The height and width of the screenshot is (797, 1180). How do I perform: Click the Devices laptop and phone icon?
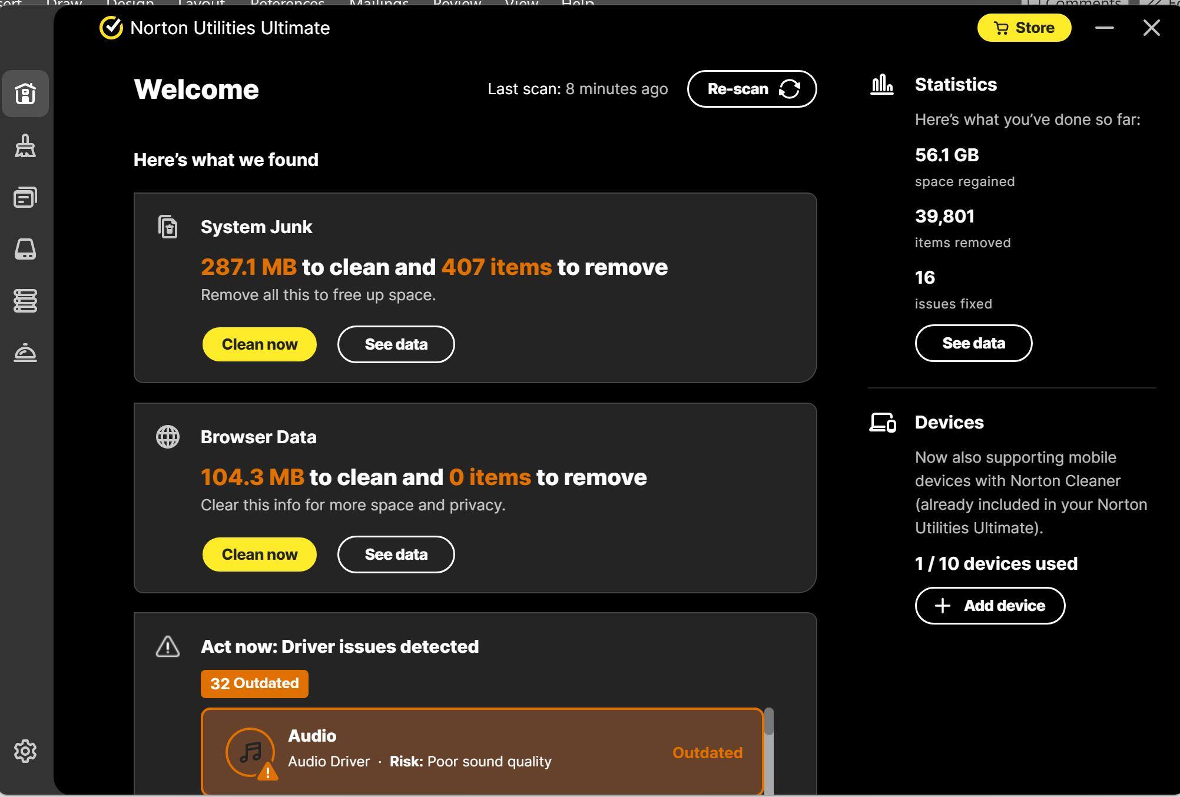coord(883,423)
